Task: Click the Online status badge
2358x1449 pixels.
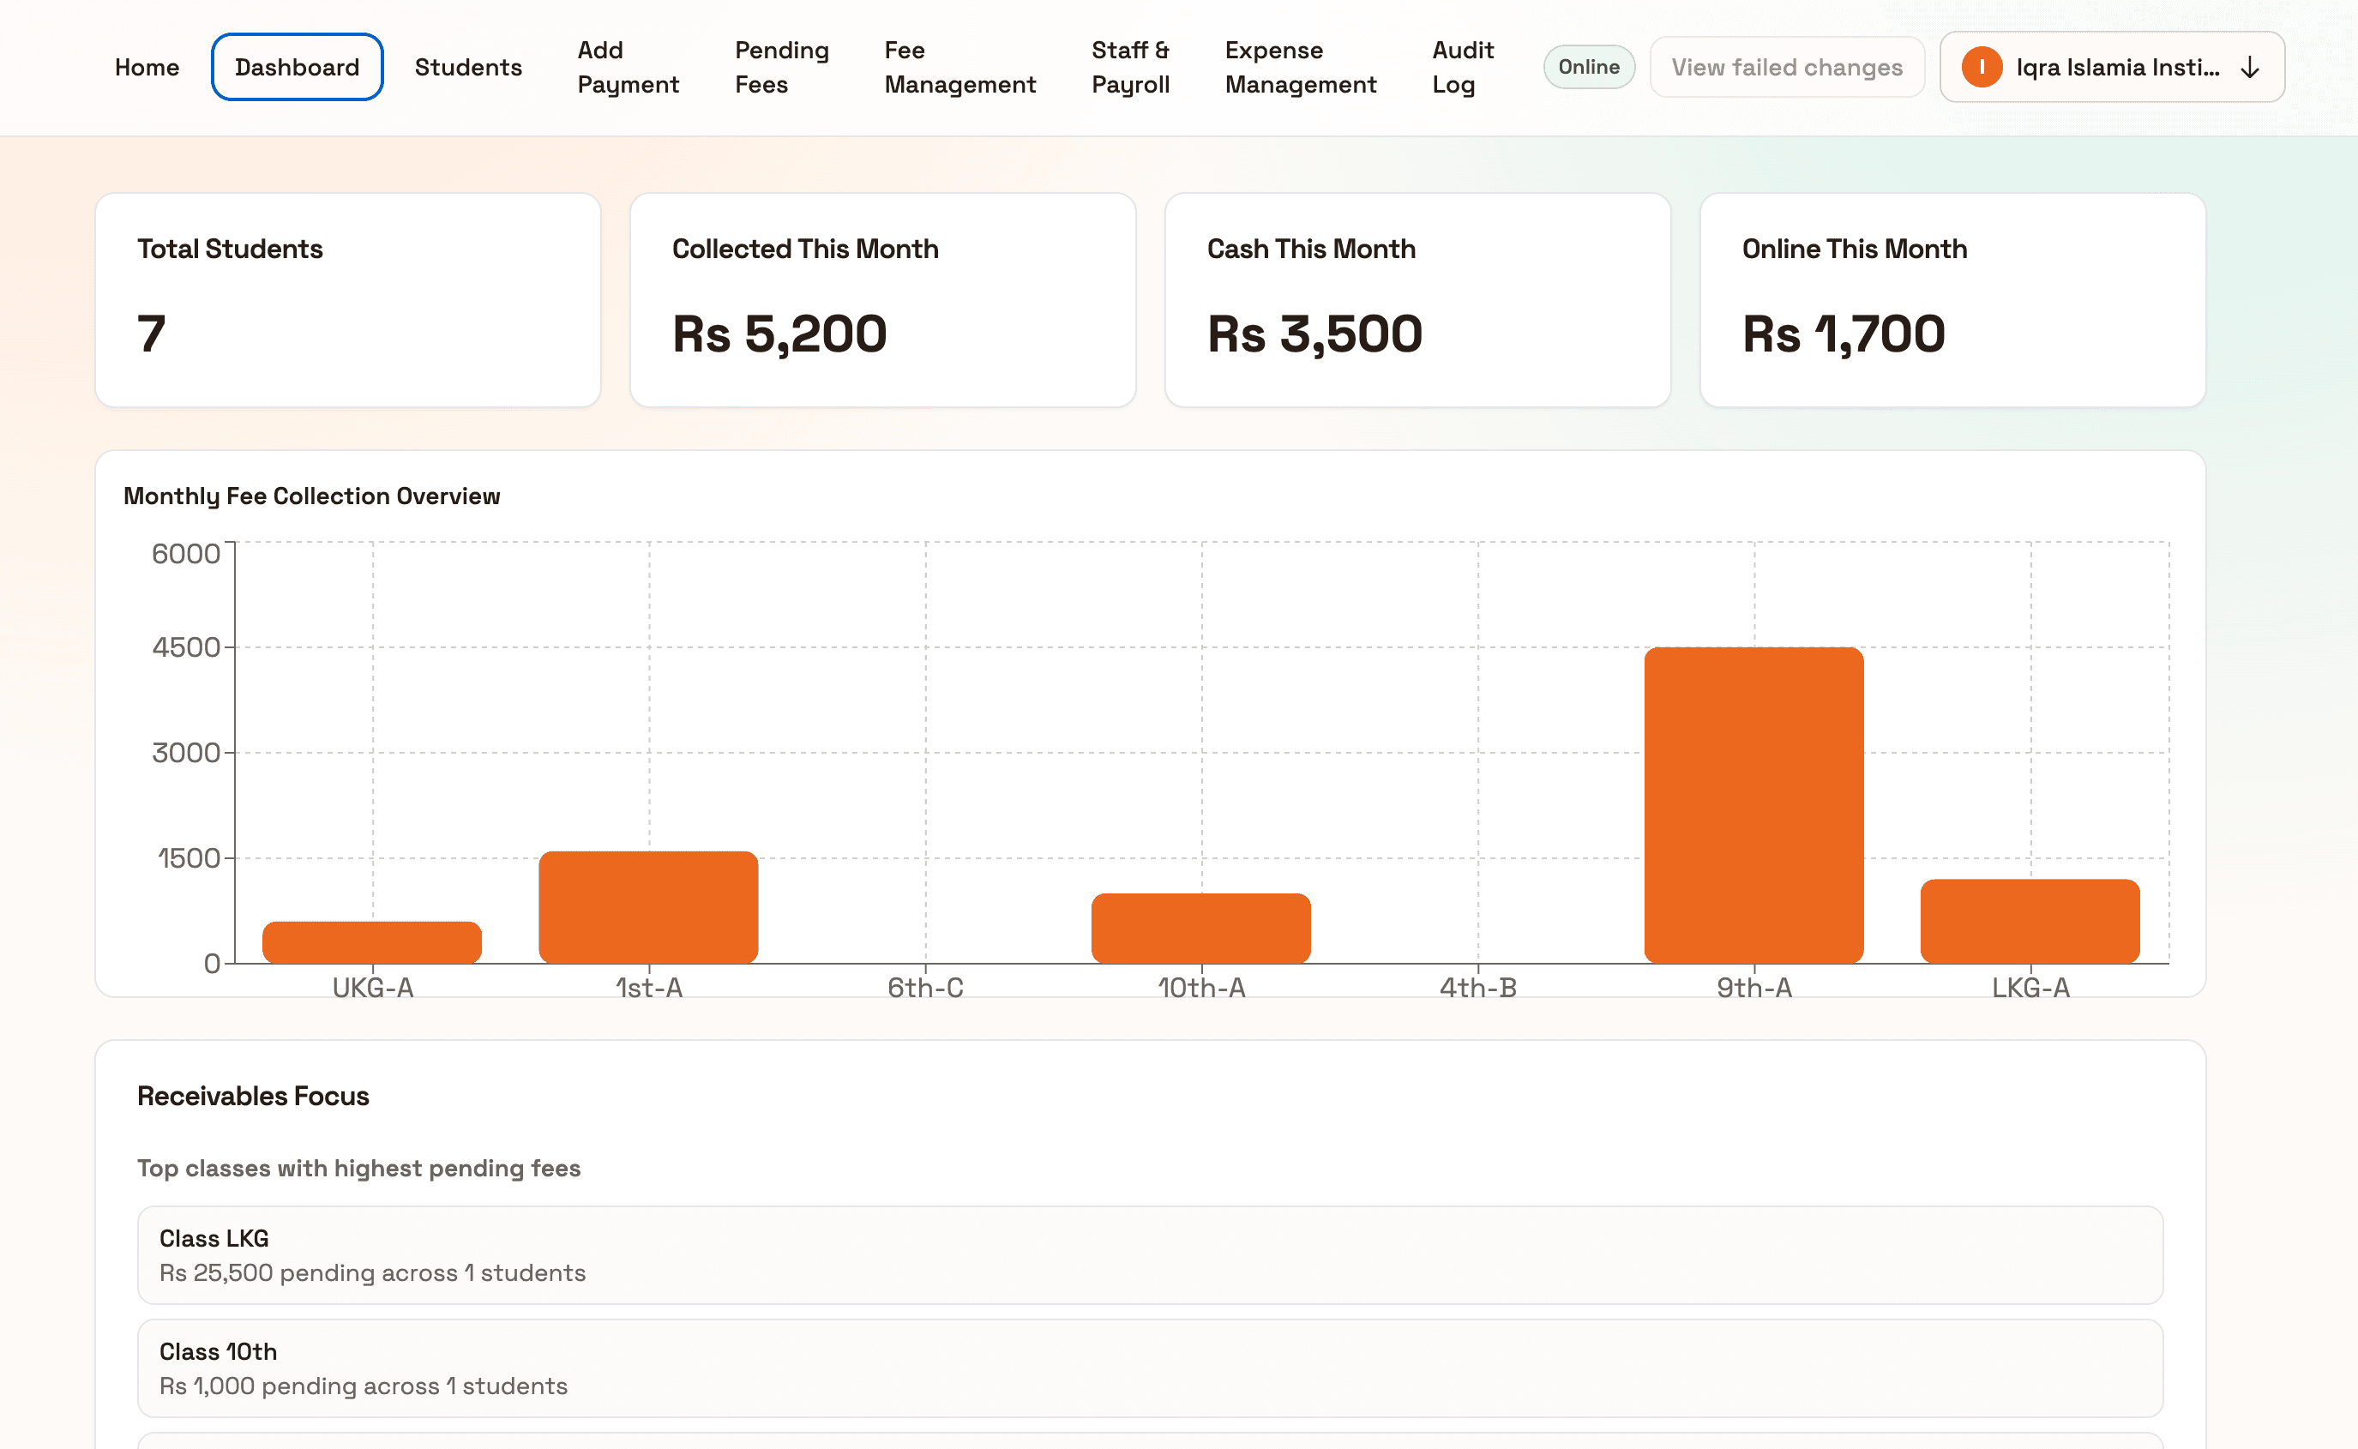Action: (1589, 67)
